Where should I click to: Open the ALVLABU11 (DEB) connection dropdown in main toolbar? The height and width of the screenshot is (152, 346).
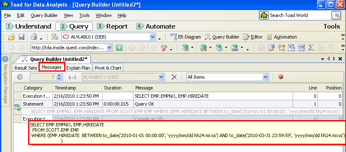pos(153,37)
